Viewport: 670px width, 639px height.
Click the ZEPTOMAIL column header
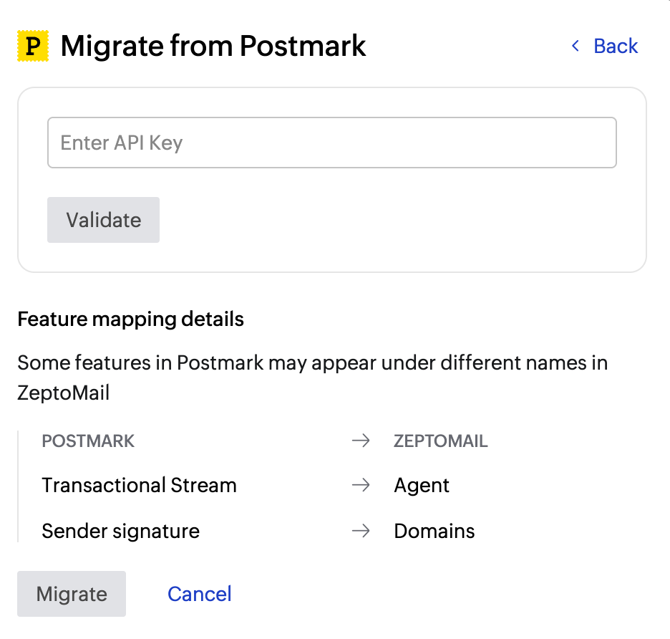pyautogui.click(x=440, y=441)
